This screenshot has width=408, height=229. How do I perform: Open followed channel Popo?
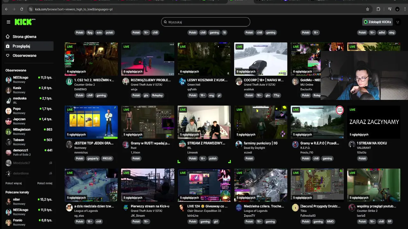point(29,111)
